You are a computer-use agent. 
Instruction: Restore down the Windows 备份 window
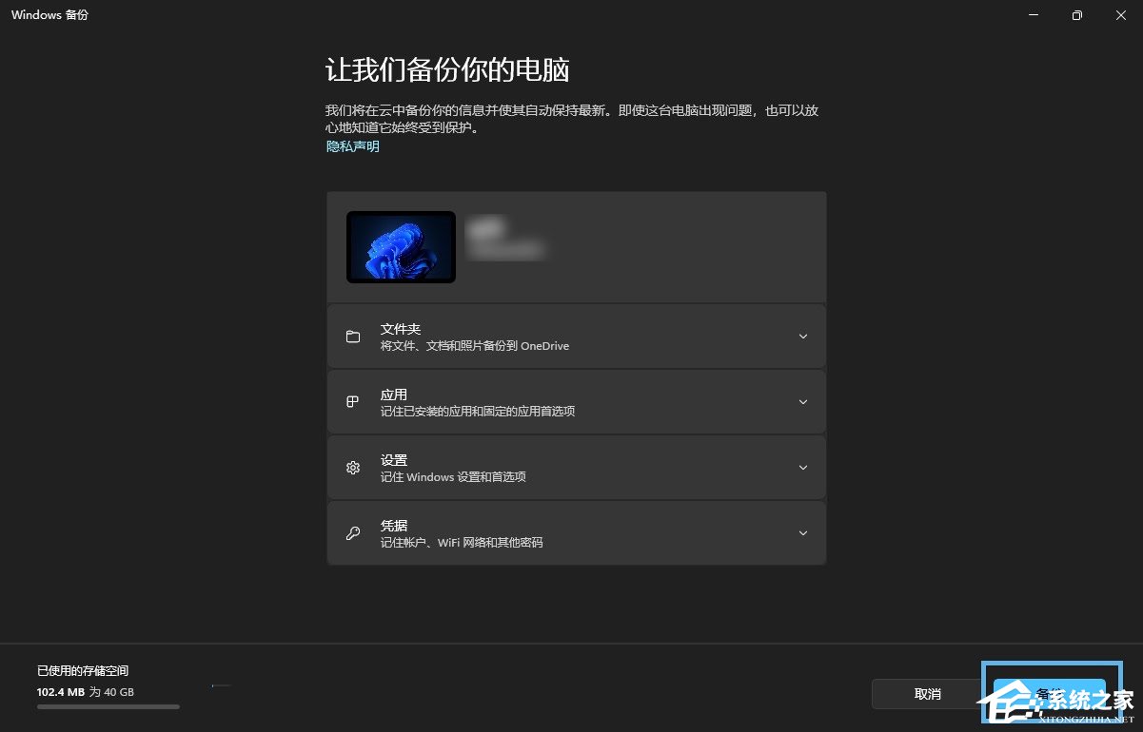1077,15
